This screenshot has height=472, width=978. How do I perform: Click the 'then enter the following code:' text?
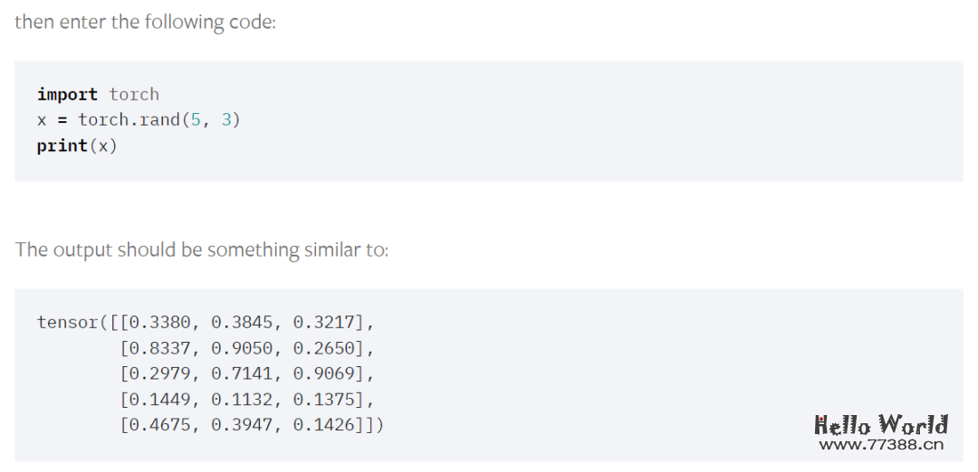145,23
